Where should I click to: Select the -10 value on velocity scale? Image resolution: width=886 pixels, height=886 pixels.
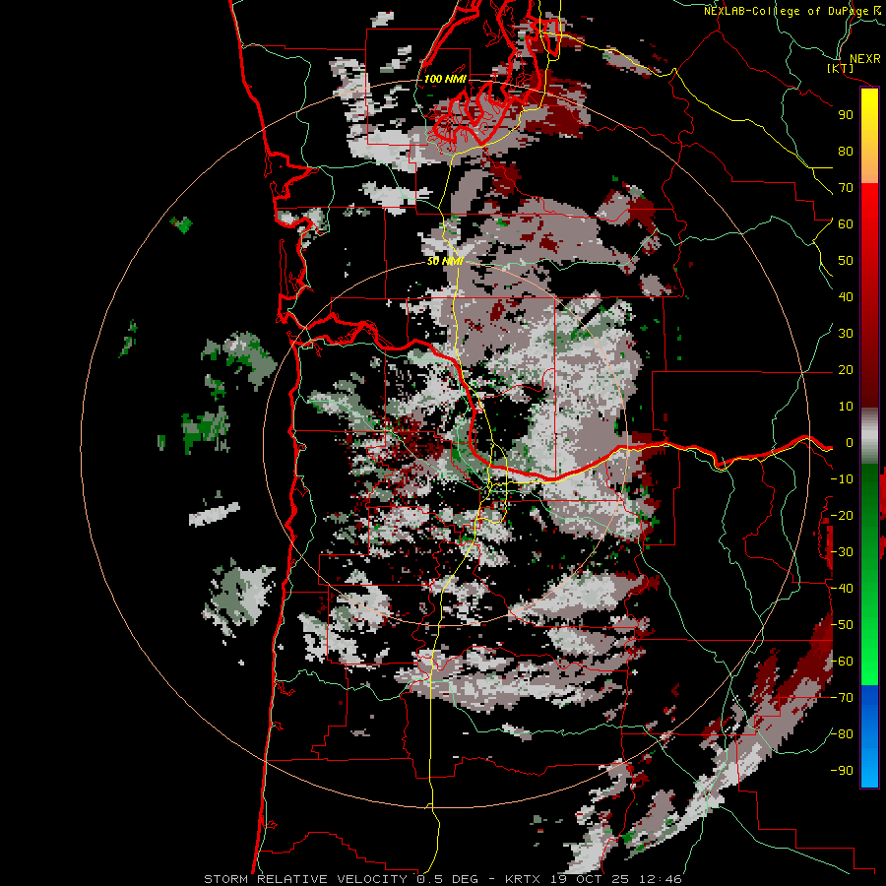coord(842,479)
